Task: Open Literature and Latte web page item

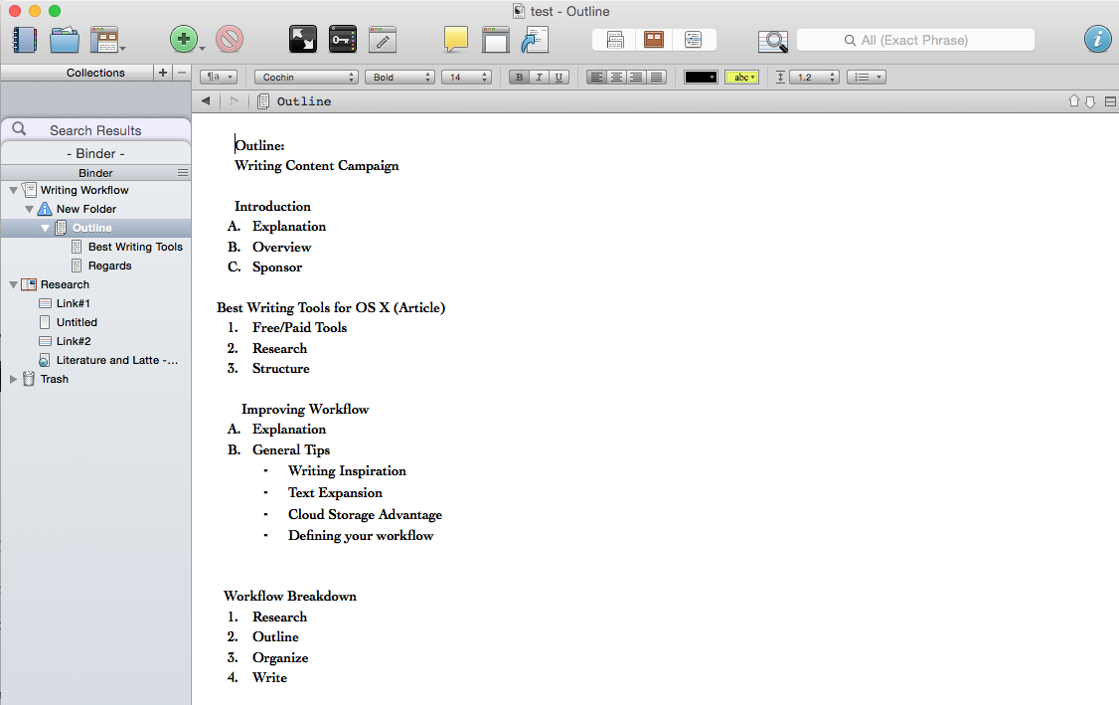Action: tap(117, 360)
